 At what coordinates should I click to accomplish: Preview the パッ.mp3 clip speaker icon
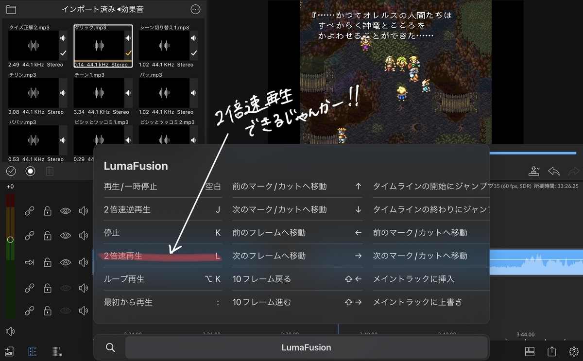click(193, 93)
